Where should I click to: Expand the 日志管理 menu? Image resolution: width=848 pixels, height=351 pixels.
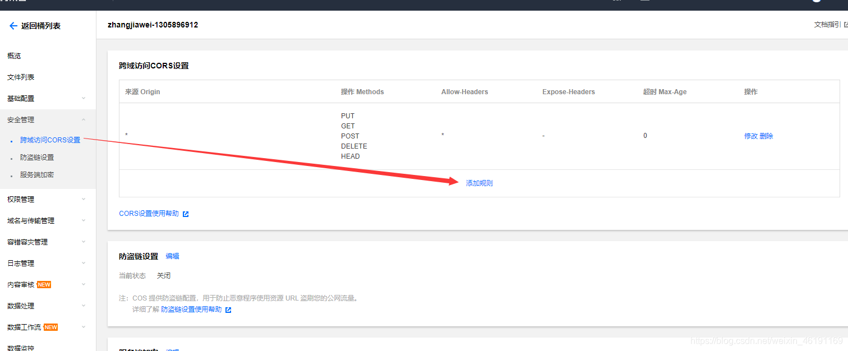(84, 263)
